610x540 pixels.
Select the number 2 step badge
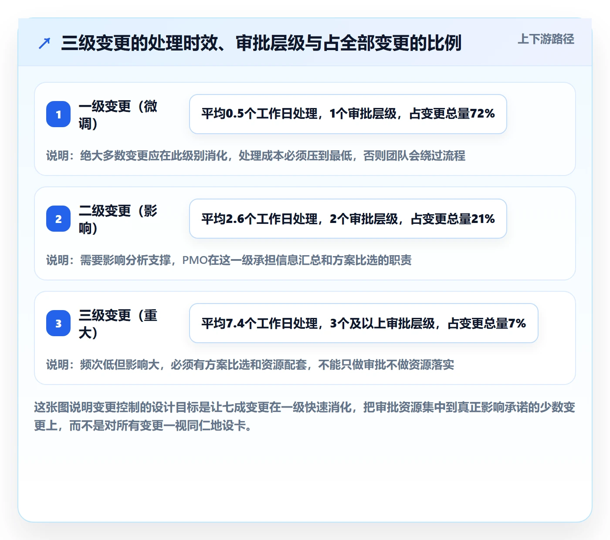point(58,219)
